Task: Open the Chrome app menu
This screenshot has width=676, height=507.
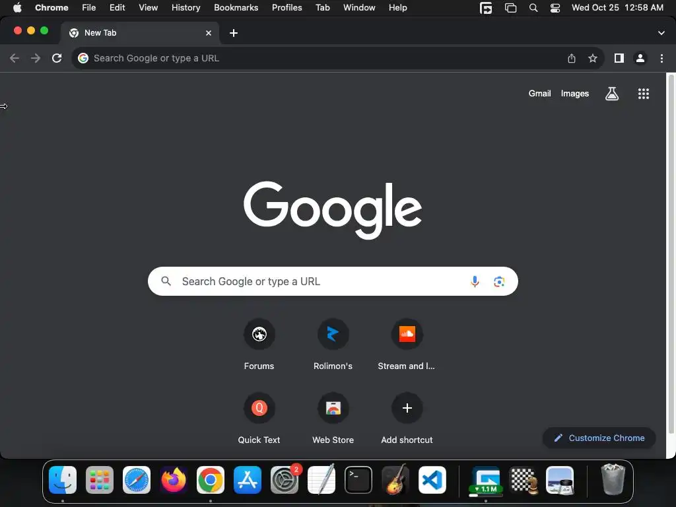Action: tap(51, 8)
